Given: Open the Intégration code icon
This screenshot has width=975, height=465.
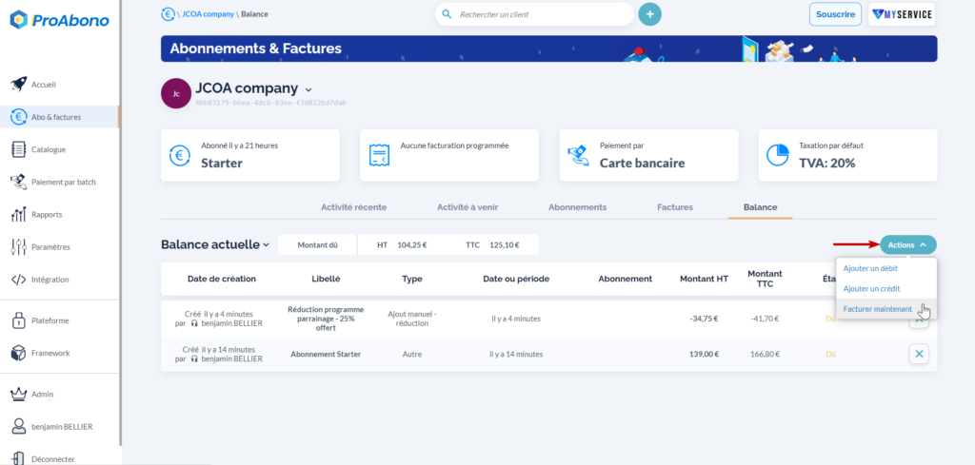Looking at the screenshot, I should pyautogui.click(x=19, y=280).
